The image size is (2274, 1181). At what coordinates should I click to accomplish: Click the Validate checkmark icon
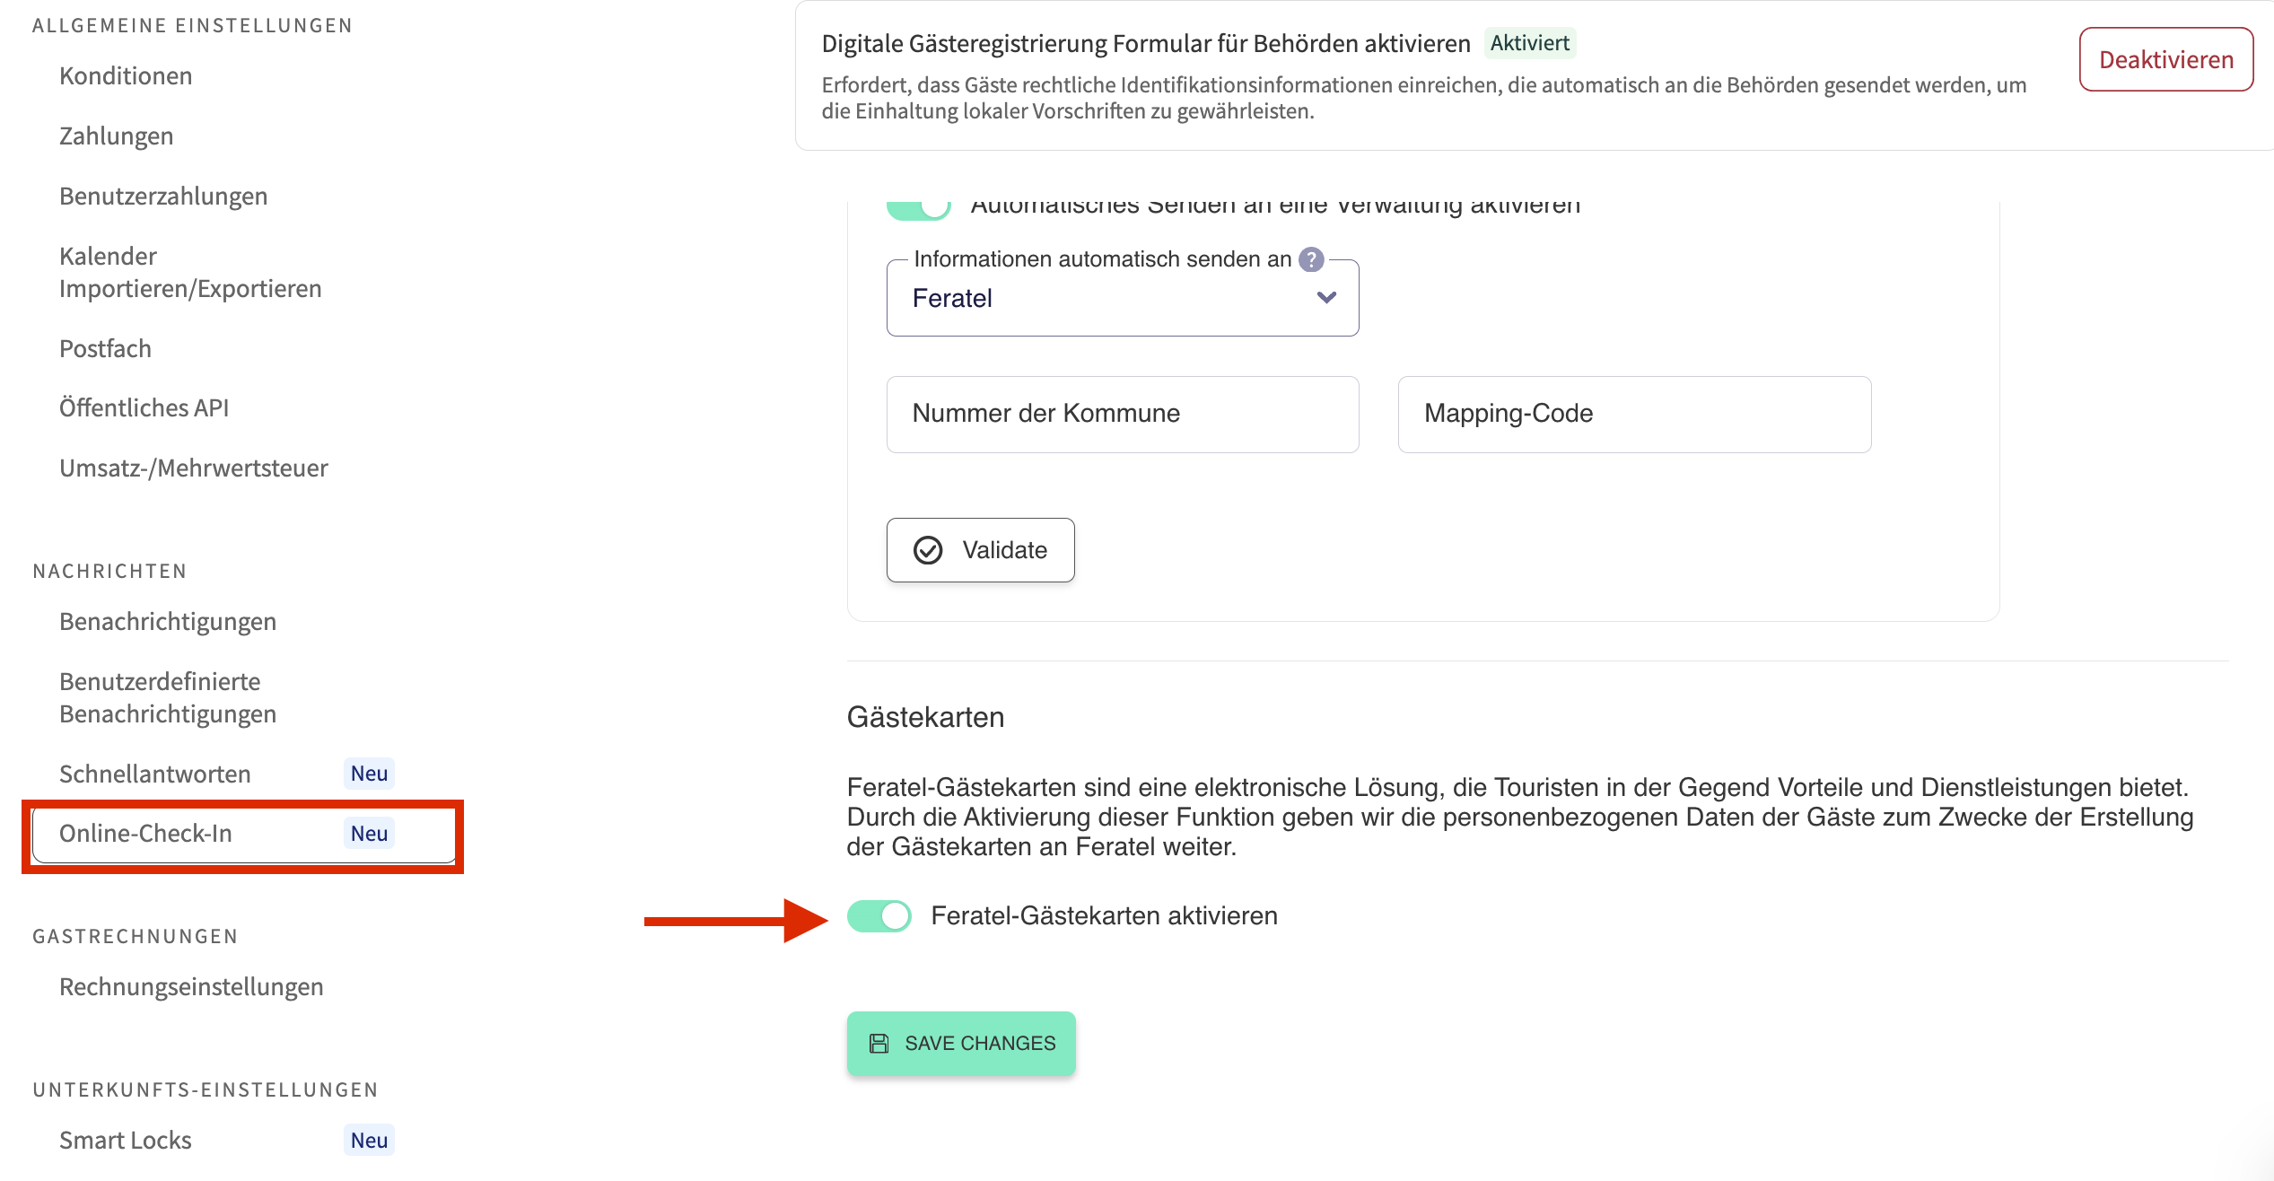(x=928, y=550)
